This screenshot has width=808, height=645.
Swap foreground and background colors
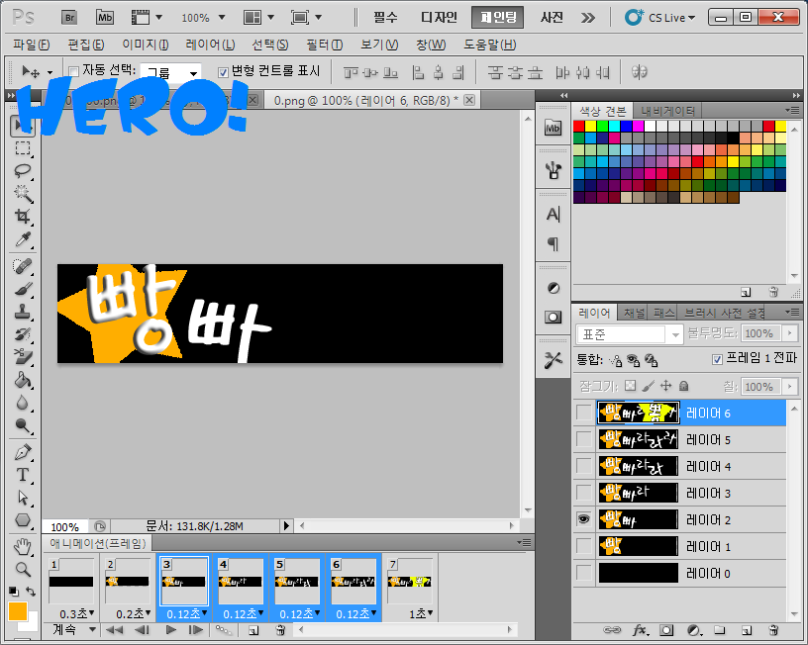[x=31, y=592]
